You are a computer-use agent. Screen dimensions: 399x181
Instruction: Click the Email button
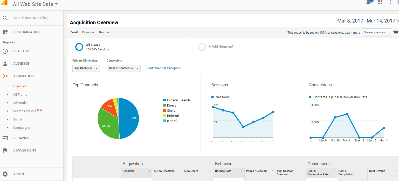[x=74, y=32]
